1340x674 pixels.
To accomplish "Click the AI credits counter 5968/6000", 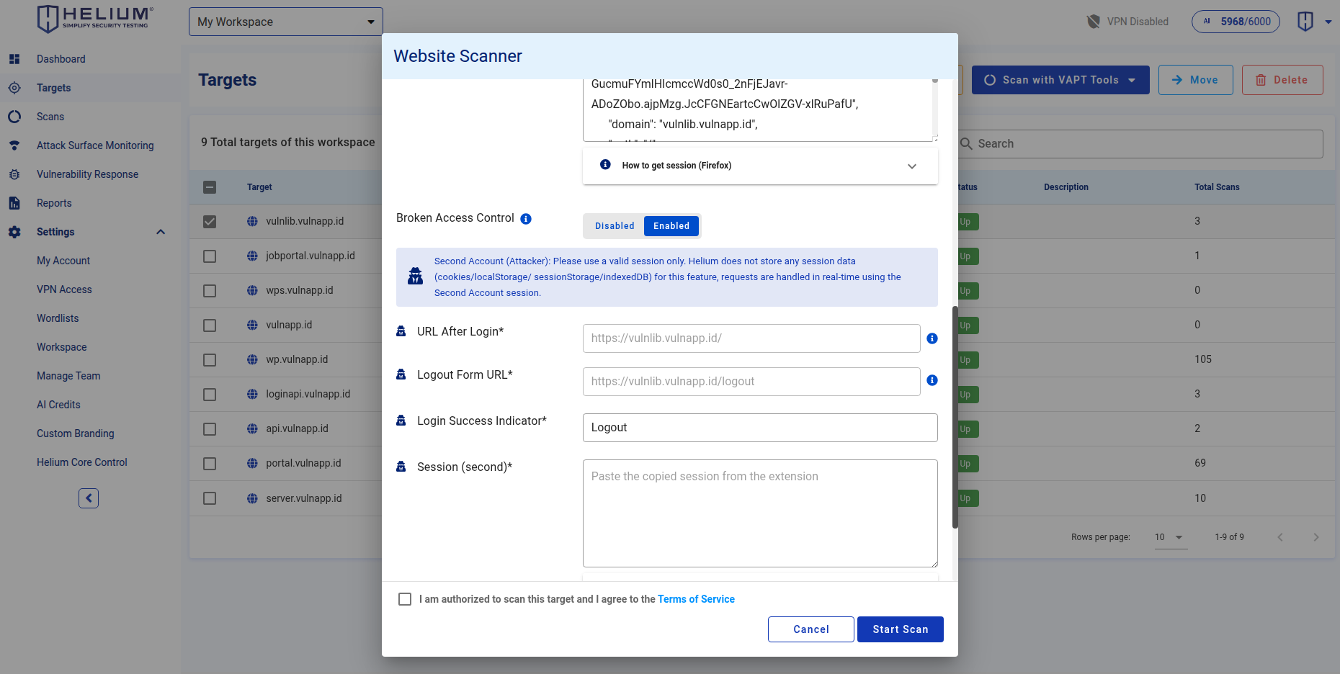I will (x=1236, y=22).
